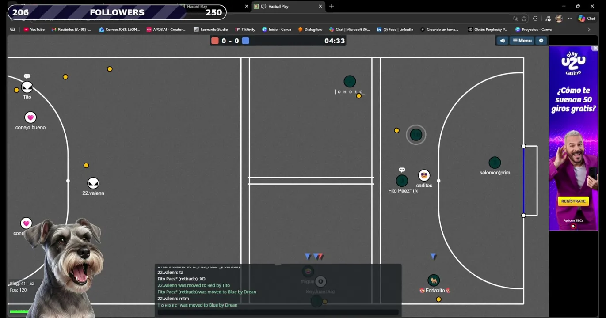Open the (9) Feed | LinkedIn bookmark
Viewport: 606px width, 318px height.
pos(395,30)
